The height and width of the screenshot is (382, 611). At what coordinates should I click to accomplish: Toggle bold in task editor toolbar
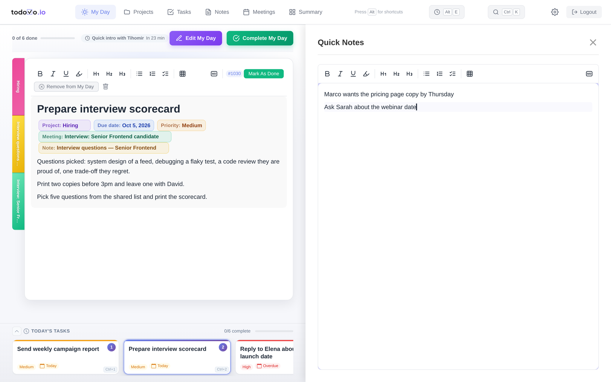[x=40, y=74]
